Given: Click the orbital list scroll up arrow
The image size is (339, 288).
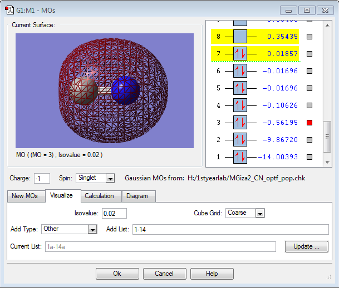Looking at the screenshot, I should click(x=327, y=26).
